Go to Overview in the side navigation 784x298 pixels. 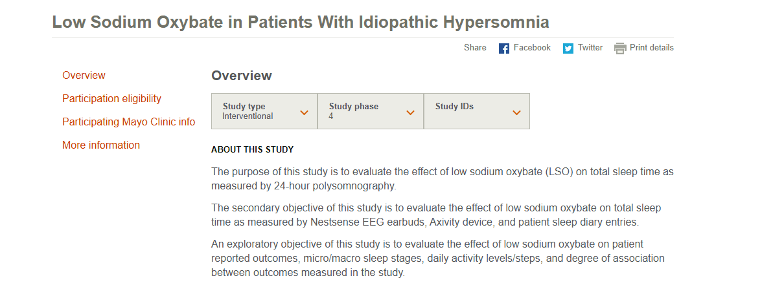coord(84,76)
